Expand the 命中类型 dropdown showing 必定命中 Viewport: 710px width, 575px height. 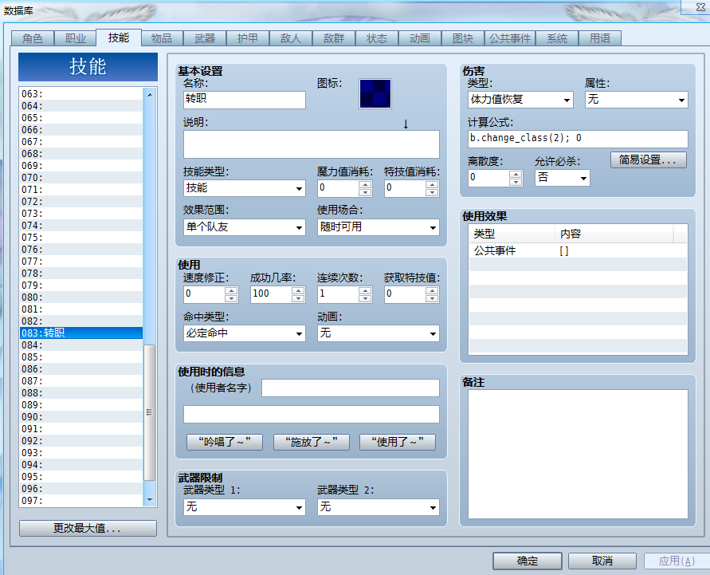coord(245,333)
